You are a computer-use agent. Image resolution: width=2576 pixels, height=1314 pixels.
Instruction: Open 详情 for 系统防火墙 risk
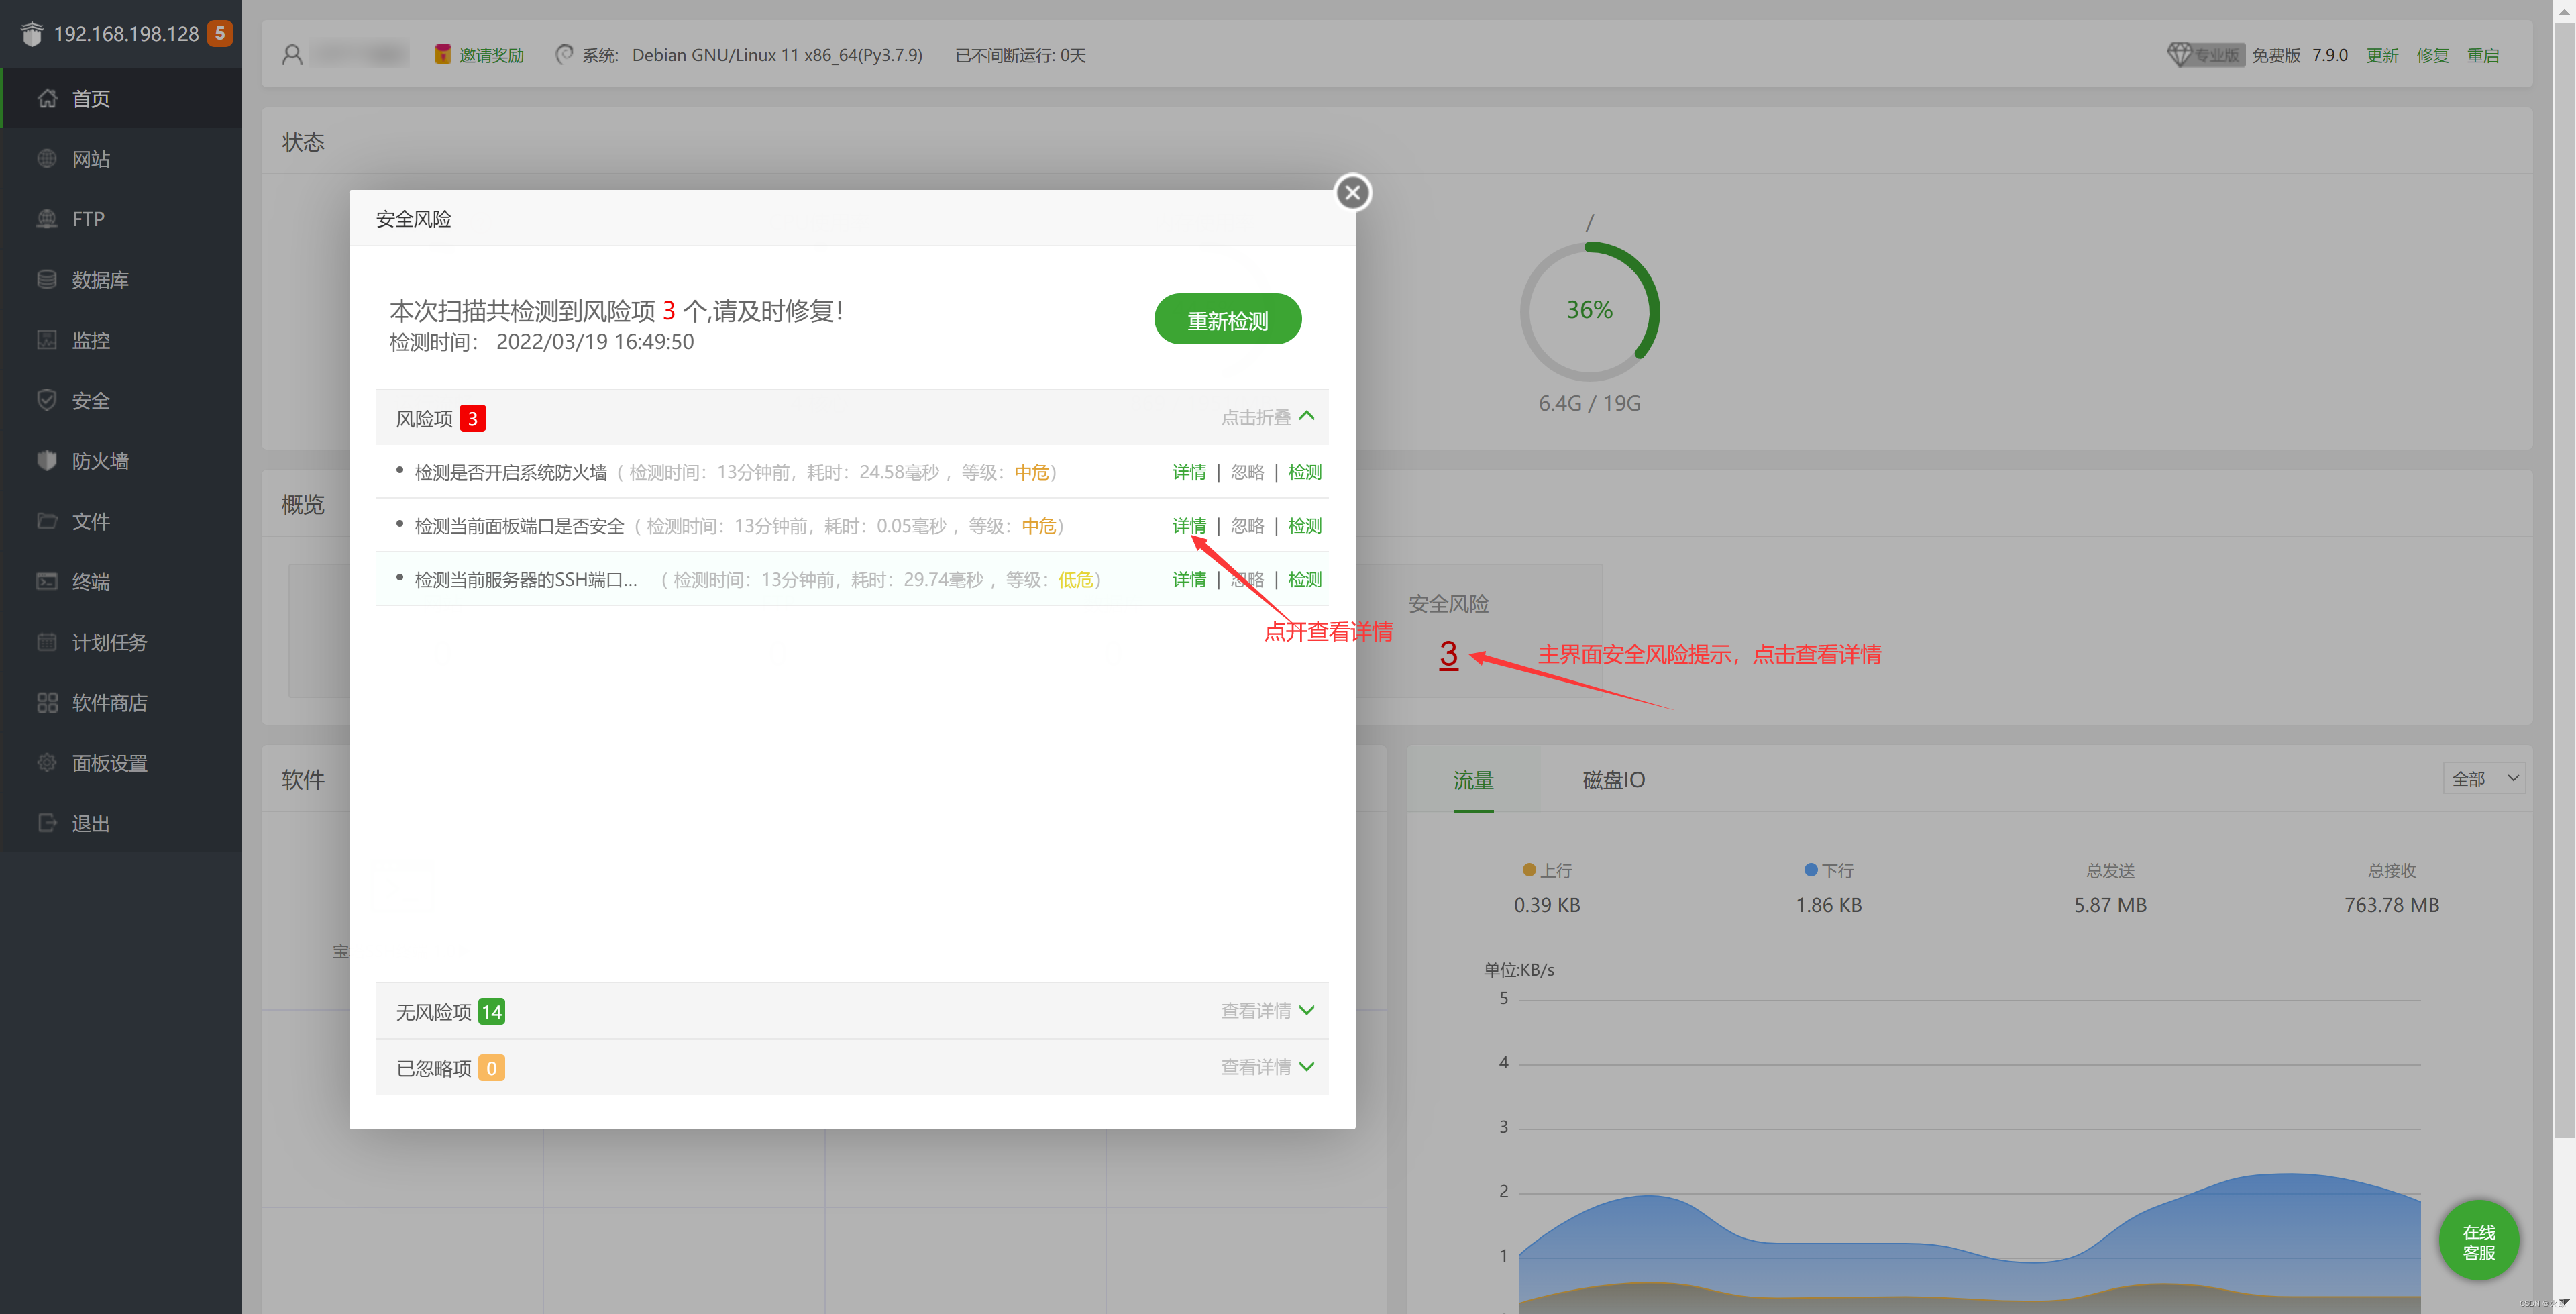click(1189, 471)
